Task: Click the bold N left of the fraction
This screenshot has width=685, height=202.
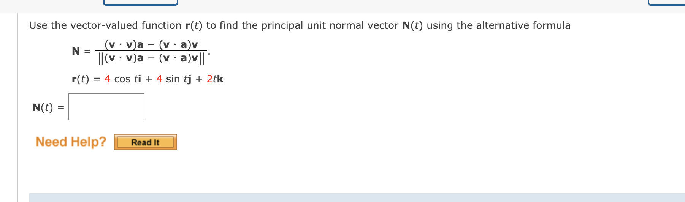Action: pos(76,51)
